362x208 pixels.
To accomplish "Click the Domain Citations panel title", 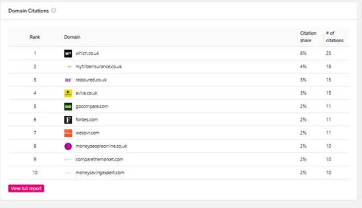I will point(28,11).
